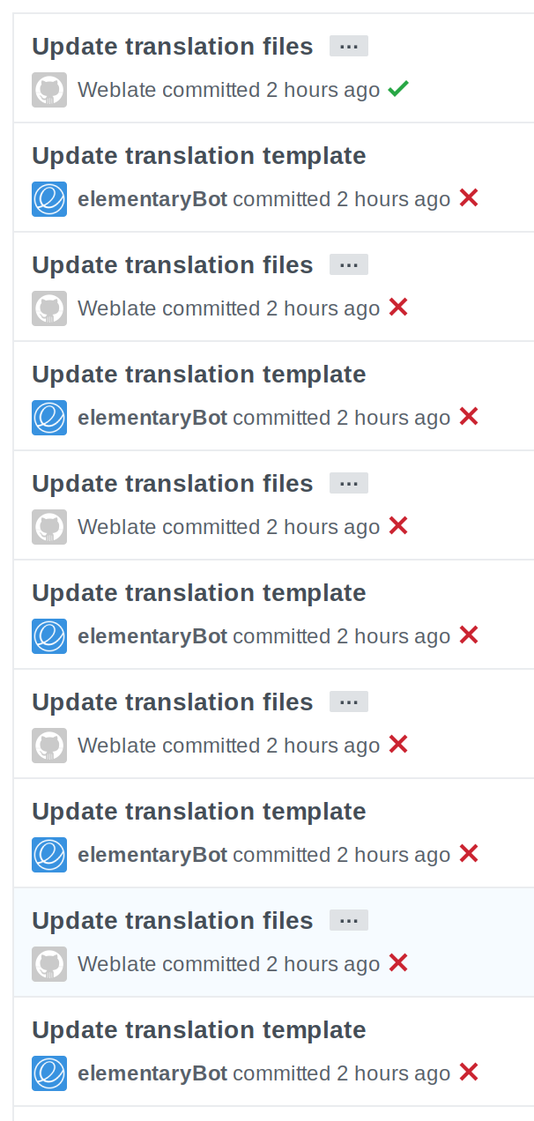Open the green check status on first commit
Screen dimensions: 534x1121
pyautogui.click(x=397, y=87)
